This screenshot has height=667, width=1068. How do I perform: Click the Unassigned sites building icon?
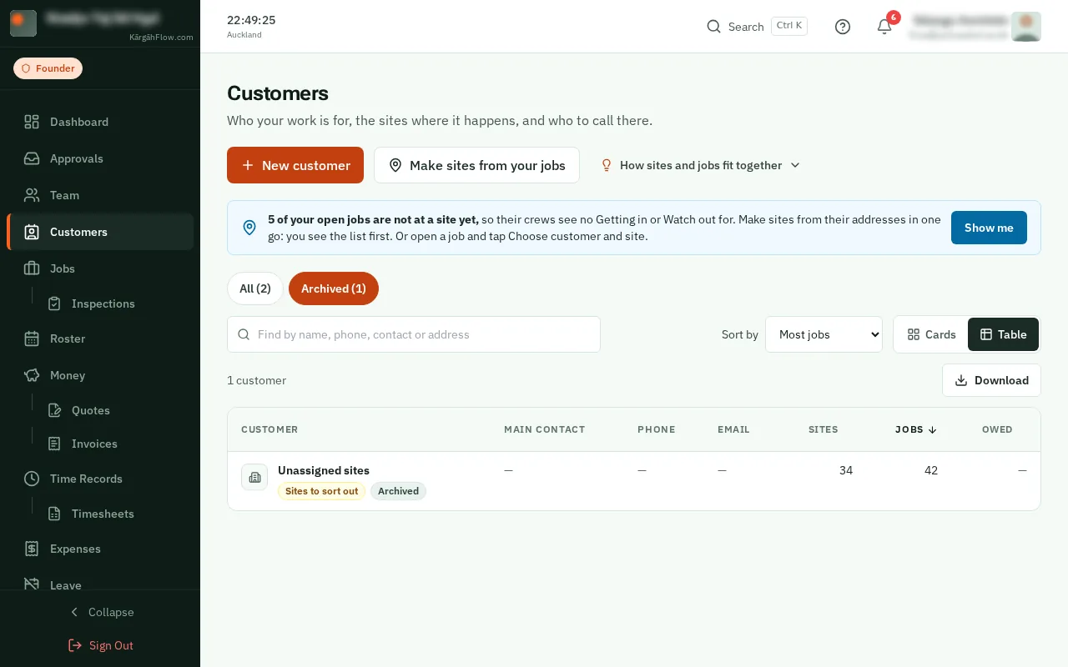click(x=254, y=477)
